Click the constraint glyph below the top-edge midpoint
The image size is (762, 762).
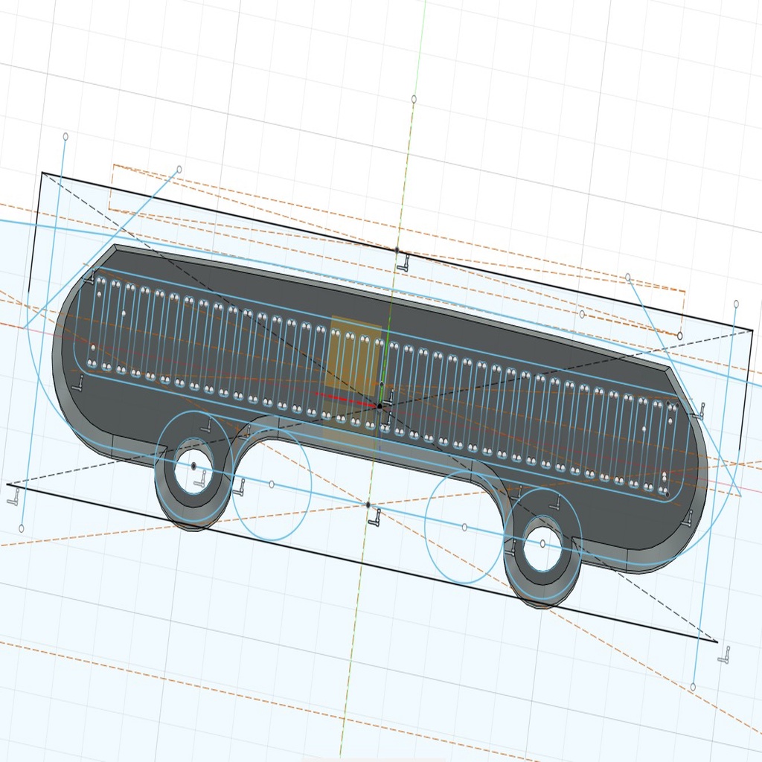tap(403, 263)
